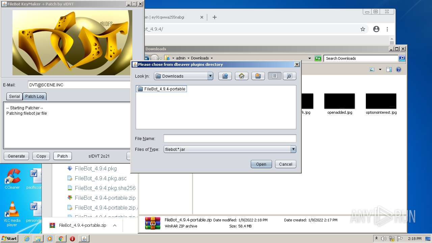Switch to the Serial tab
The height and width of the screenshot is (243, 432).
click(15, 96)
